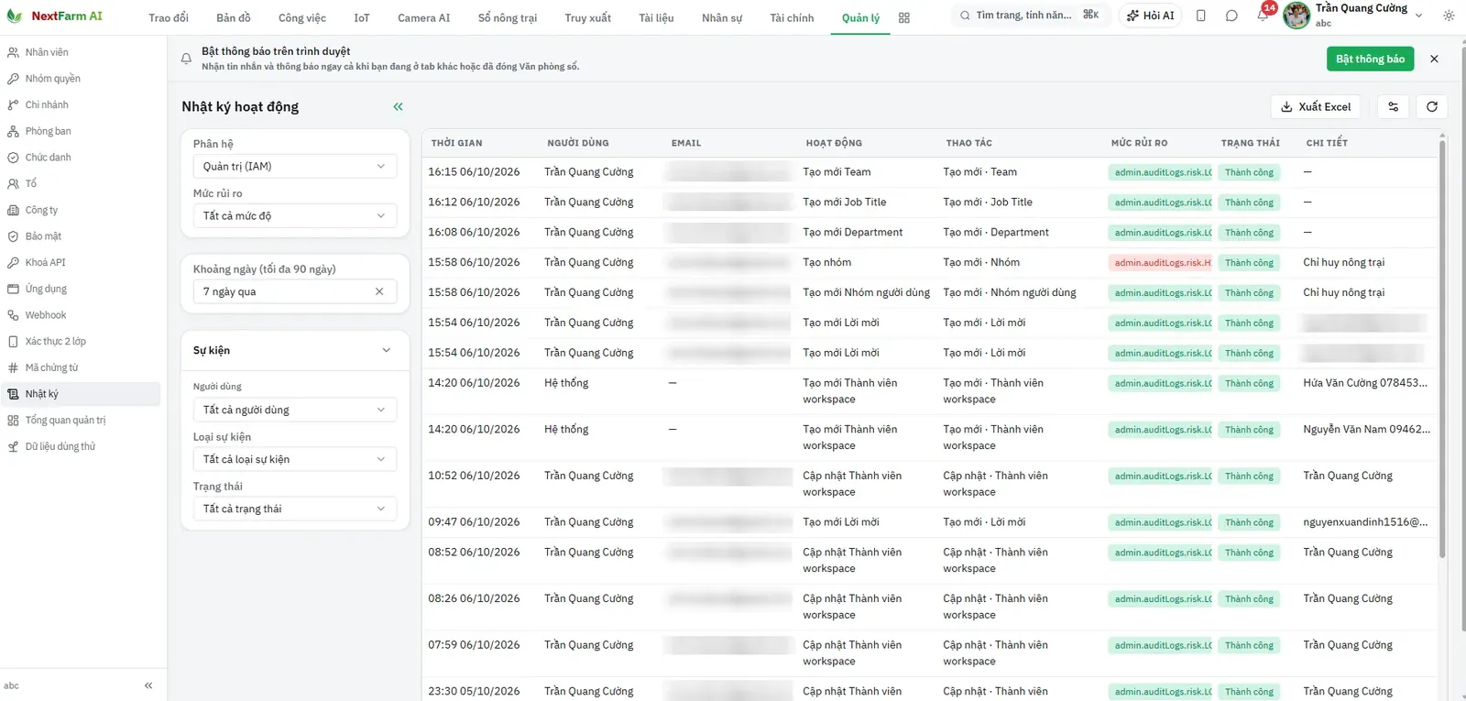
Task: Open the Loại sự kiện dropdown
Action: click(x=295, y=459)
